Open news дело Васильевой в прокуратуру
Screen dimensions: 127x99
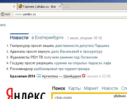77,52
